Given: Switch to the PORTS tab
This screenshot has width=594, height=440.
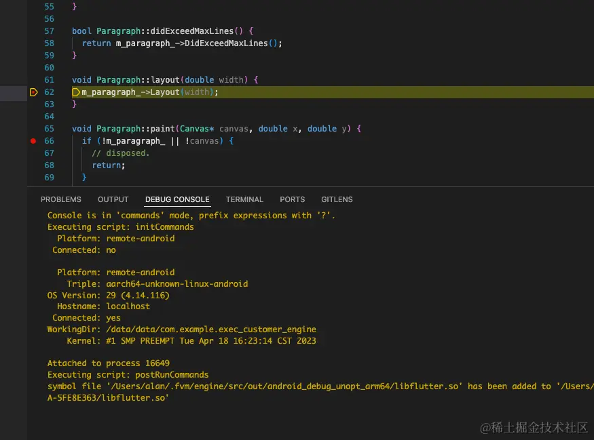Looking at the screenshot, I should coord(292,199).
